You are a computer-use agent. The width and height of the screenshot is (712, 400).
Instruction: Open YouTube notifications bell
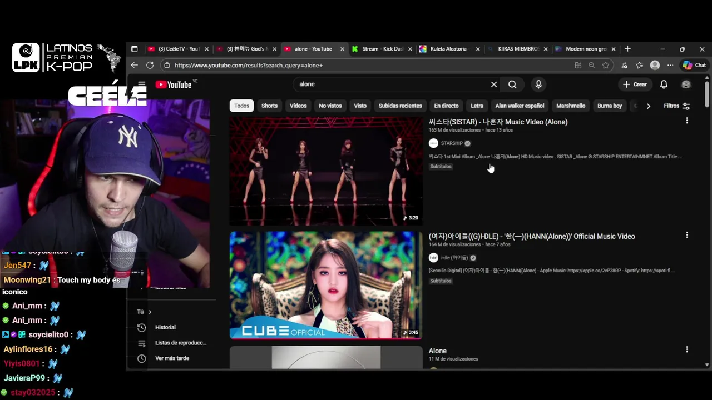click(664, 84)
